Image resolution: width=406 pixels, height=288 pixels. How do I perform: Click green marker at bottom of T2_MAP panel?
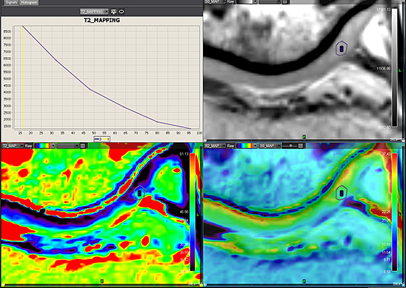click(101, 279)
